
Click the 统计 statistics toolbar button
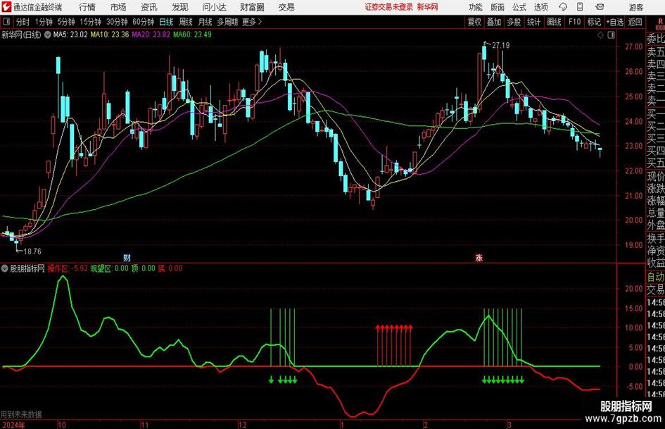click(533, 22)
